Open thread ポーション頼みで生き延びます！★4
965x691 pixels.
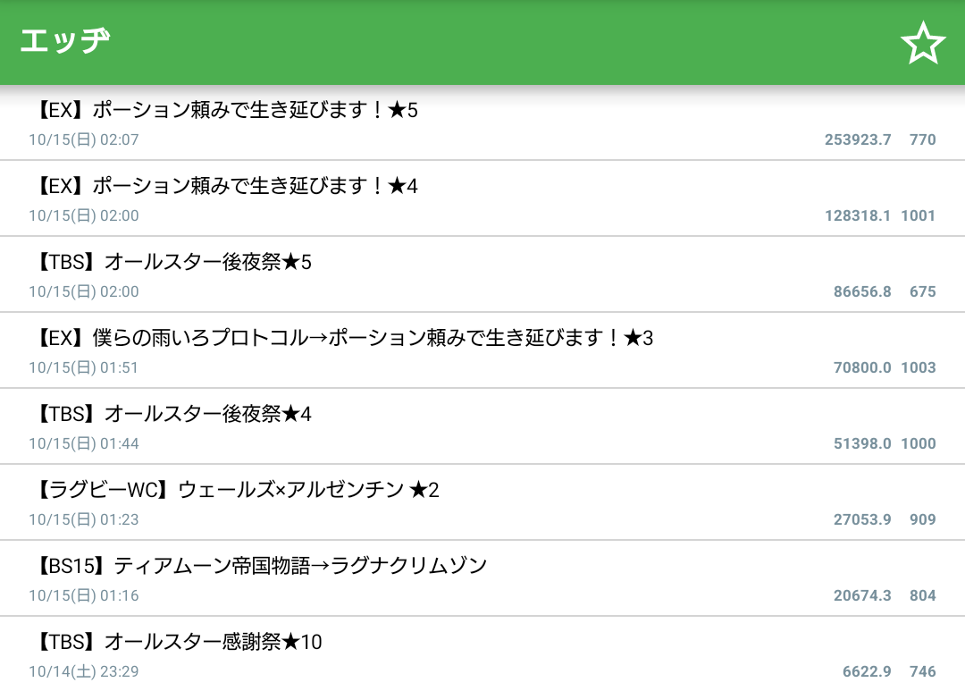click(227, 187)
